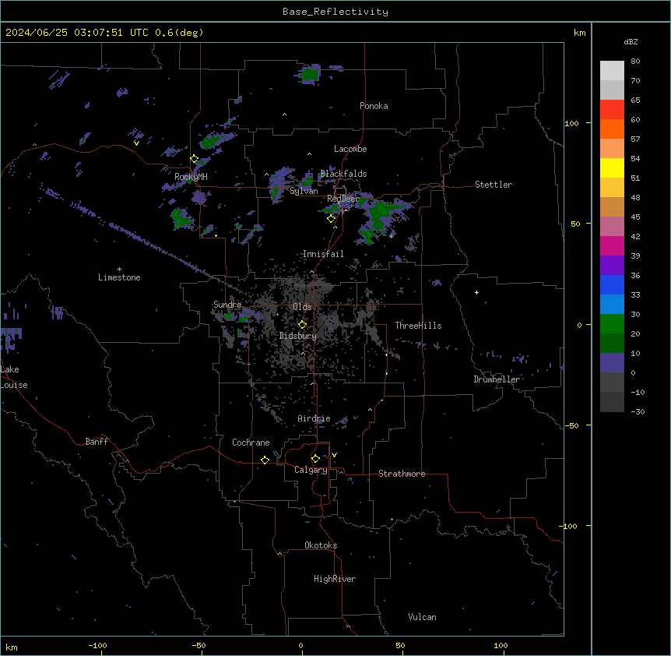Click the orange 60 dBZ legend swatch

point(612,129)
